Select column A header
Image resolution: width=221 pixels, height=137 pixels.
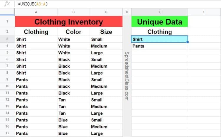pos(36,12)
